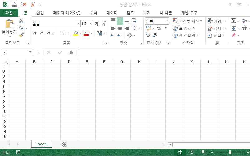Switch to 페이지 레이아웃 tab
Viewport: 250px width, 156px height.
pyautogui.click(x=67, y=13)
